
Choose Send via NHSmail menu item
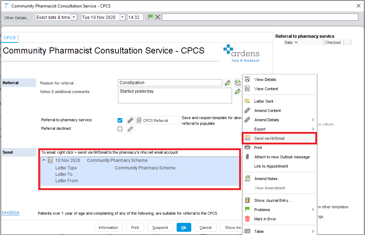pos(279,138)
